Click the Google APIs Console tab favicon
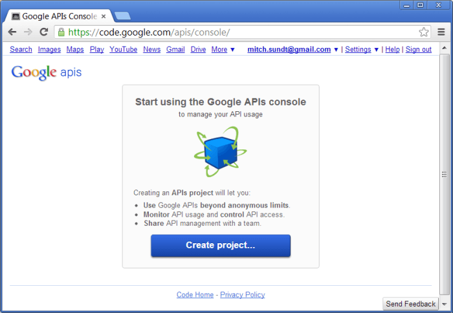 [x=16, y=16]
